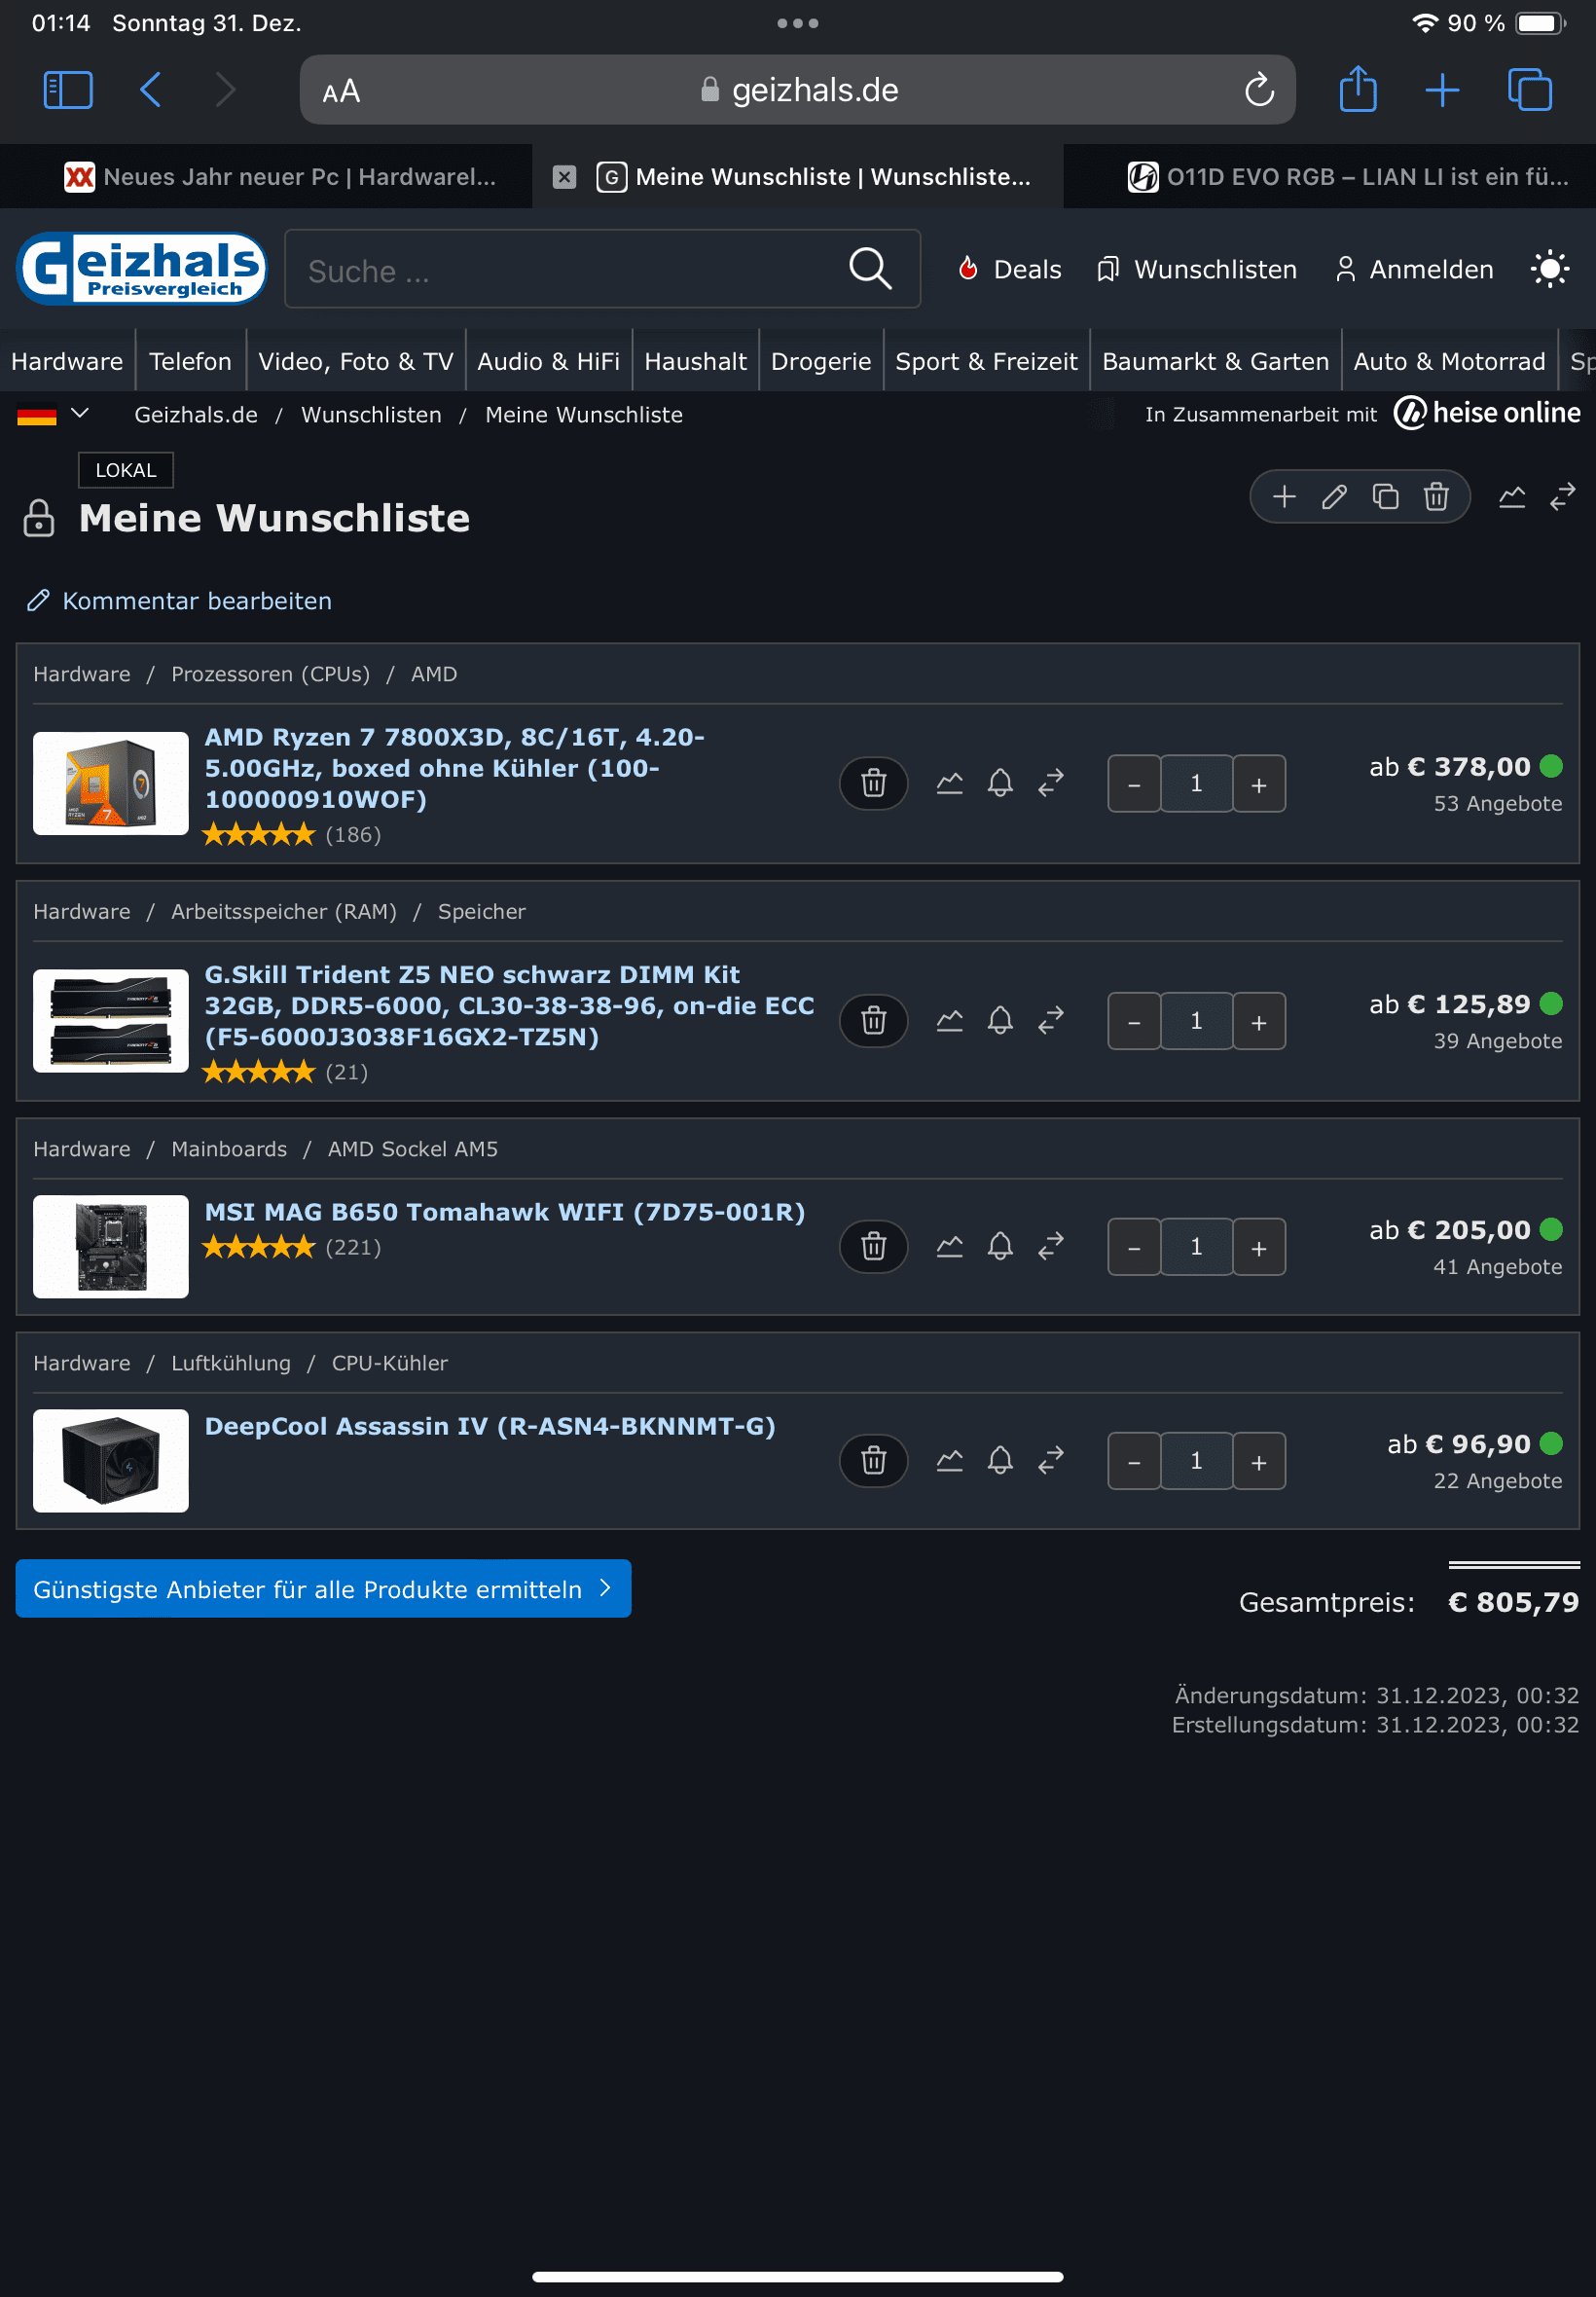Open the AMD Ryzen 7 7800X3D product
1596x2297 pixels.
point(454,768)
